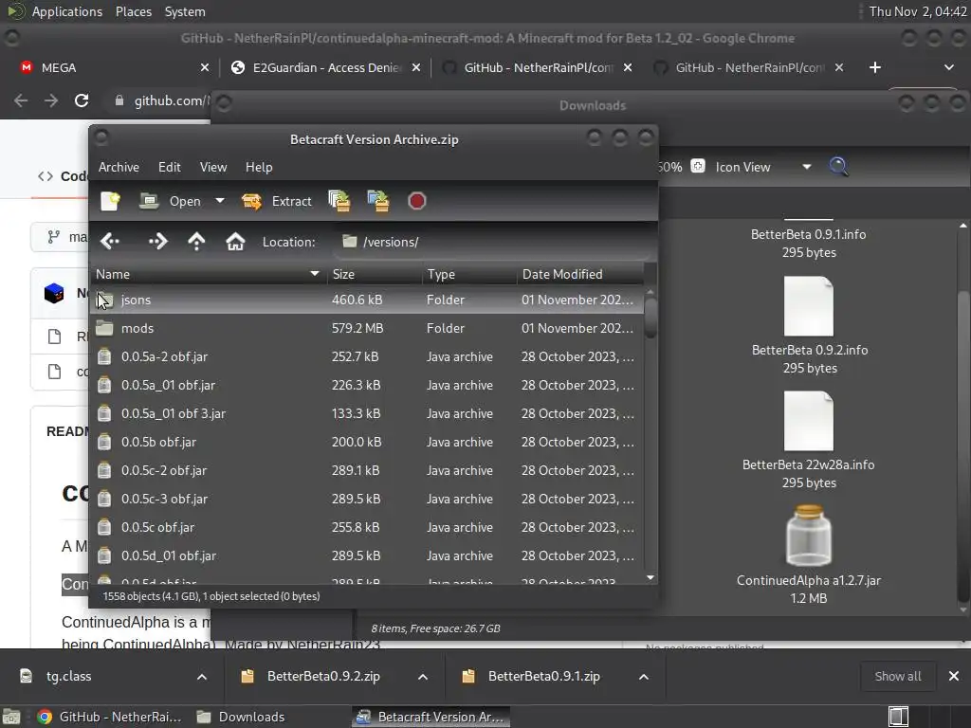Sort by the Size column header
Screen dimensions: 971x728
coord(376,274)
